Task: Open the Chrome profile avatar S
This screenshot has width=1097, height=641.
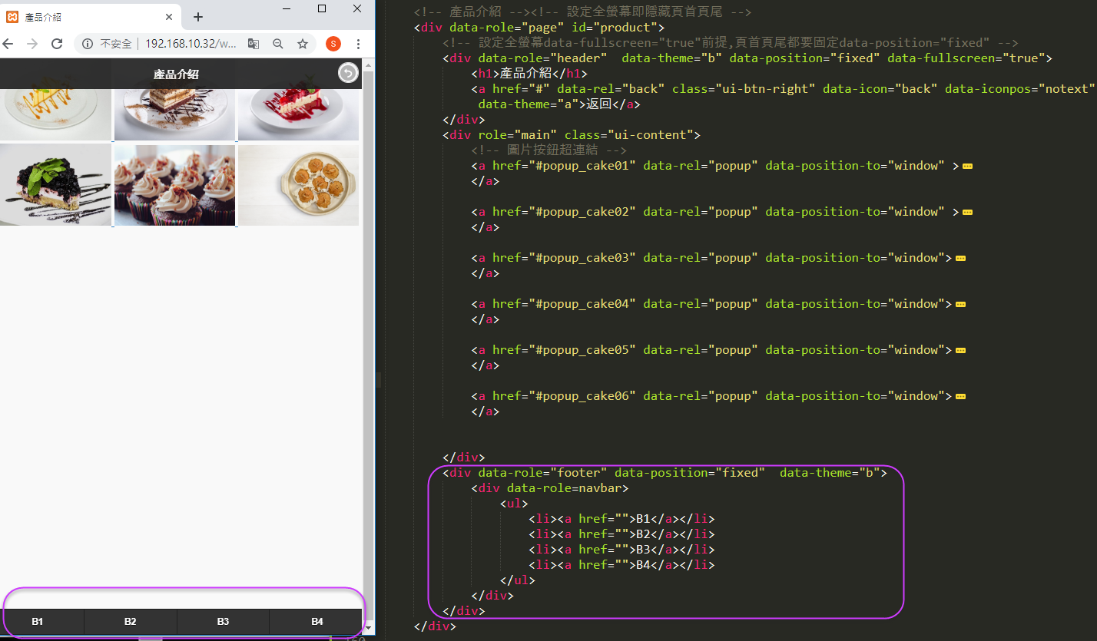Action: point(333,44)
